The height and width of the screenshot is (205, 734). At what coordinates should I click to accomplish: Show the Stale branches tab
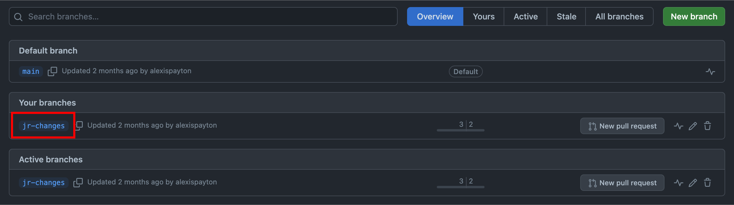[x=566, y=17]
